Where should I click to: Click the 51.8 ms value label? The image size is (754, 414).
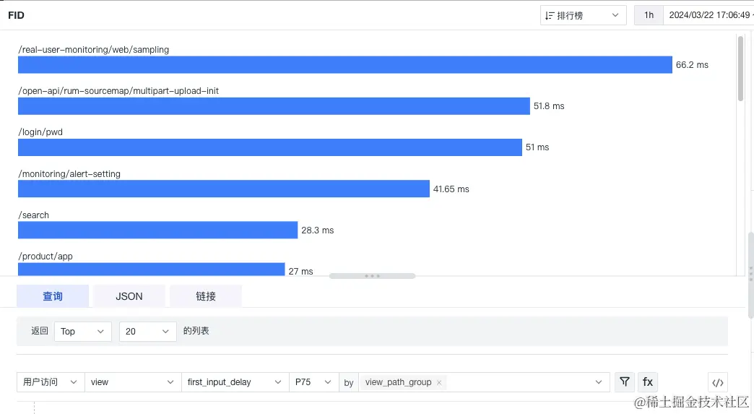549,106
